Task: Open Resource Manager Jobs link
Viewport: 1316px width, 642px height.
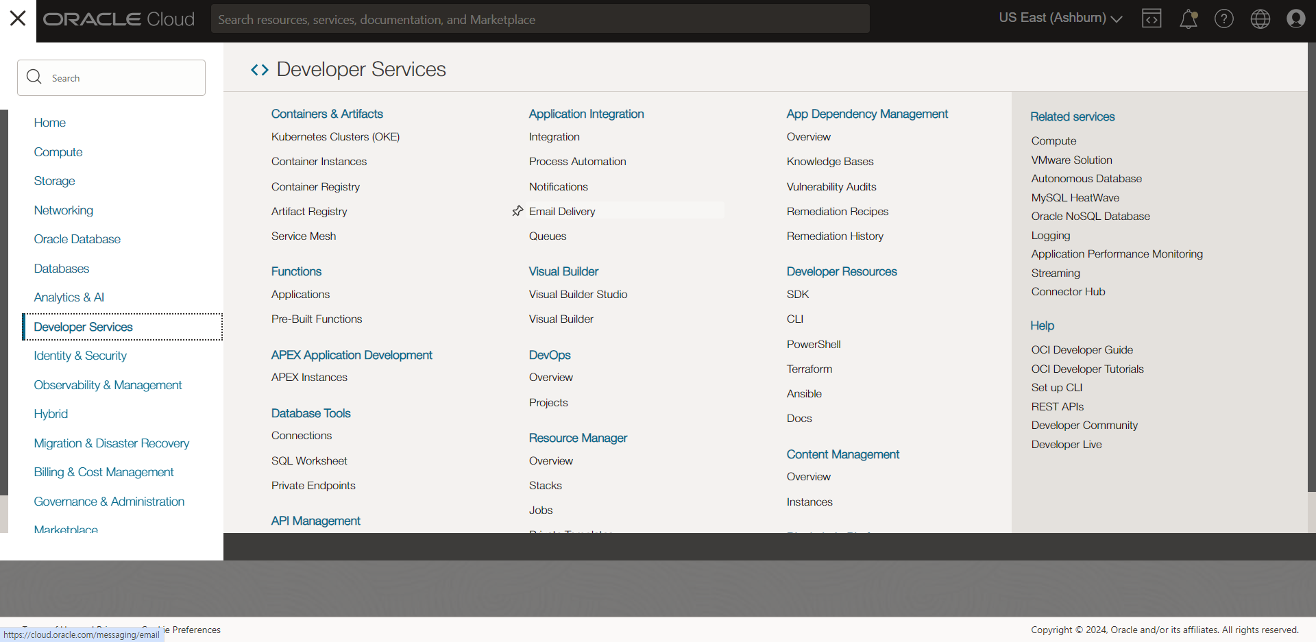Action: (541, 510)
